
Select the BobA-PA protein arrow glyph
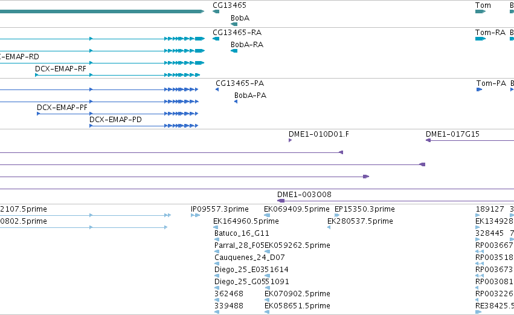pos(236,102)
